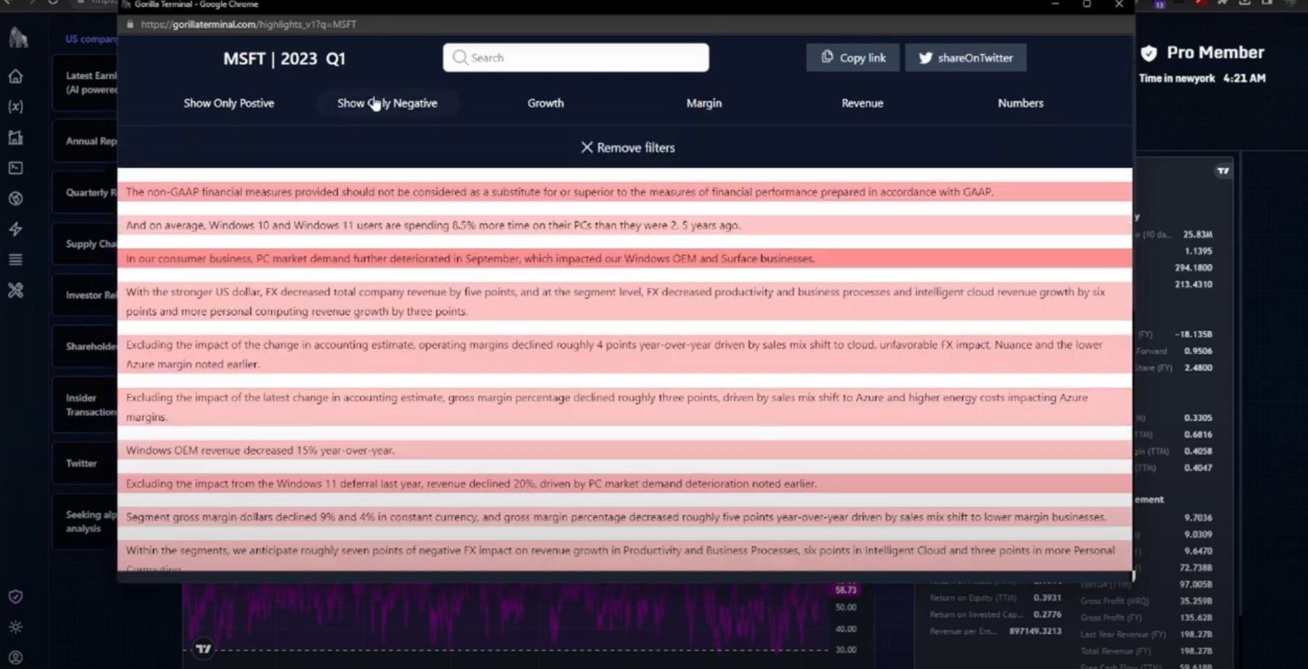Click the Twitter bird icon
The width and height of the screenshot is (1308, 669).
click(925, 58)
